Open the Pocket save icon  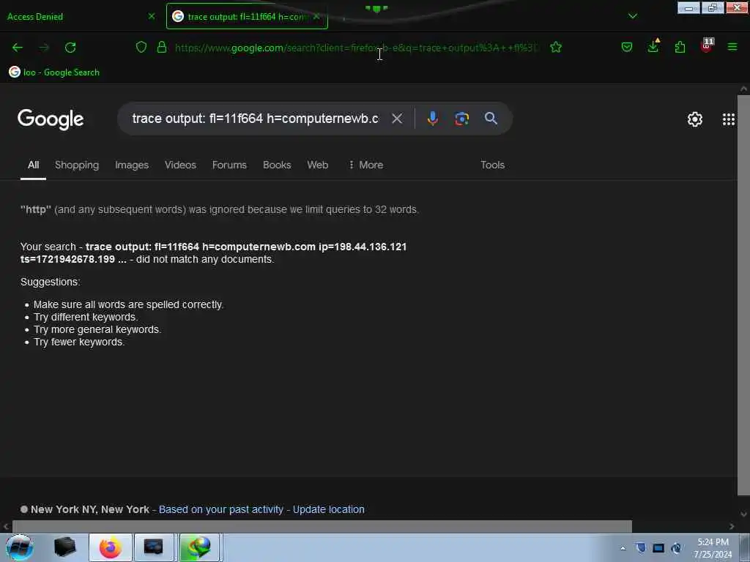(x=627, y=47)
